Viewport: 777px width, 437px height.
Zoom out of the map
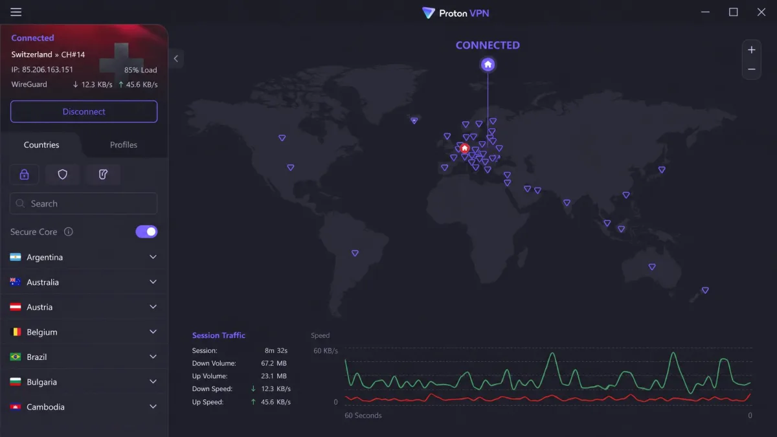(x=752, y=69)
